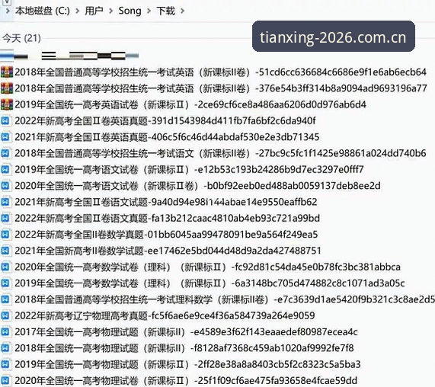Go to the 用户 folder in the address bar
435x387 pixels.
pos(94,11)
